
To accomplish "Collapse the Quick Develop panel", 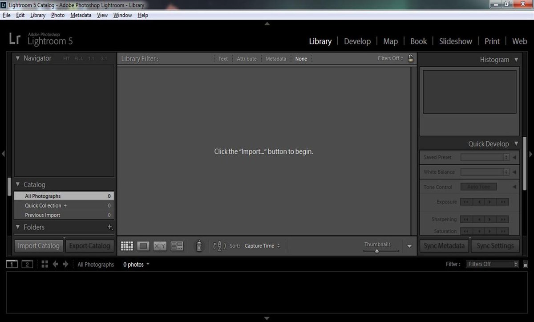I will [516, 144].
